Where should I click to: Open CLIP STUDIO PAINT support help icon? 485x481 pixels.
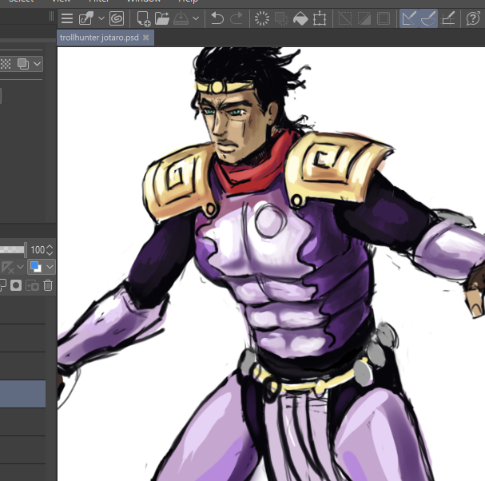tap(473, 18)
